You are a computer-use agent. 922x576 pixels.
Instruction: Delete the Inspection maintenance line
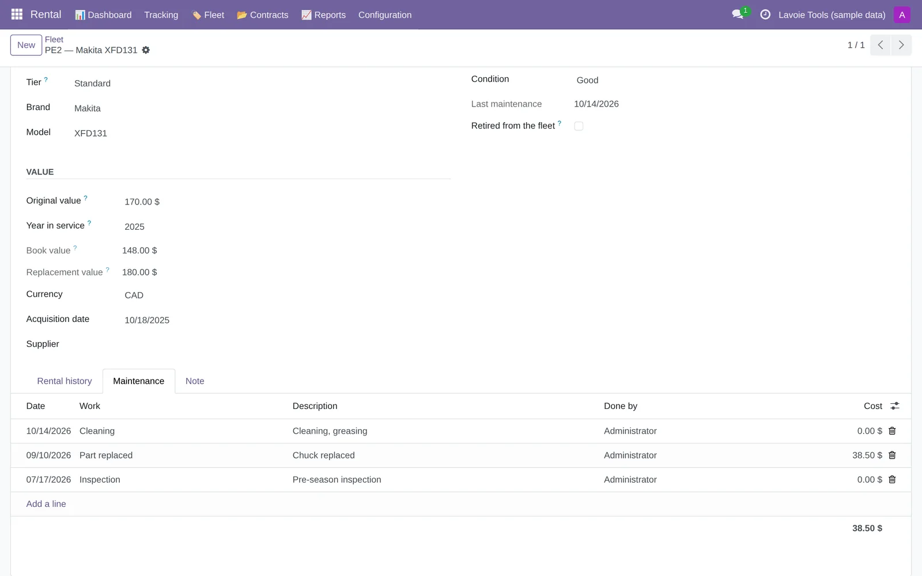(x=892, y=479)
